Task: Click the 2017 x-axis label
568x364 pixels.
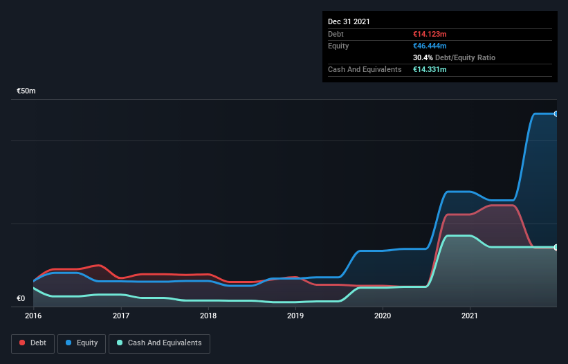Action: point(121,316)
